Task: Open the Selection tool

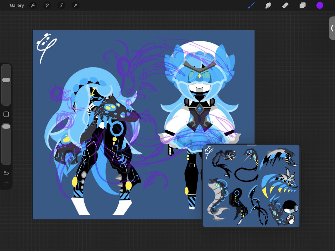Action: click(61, 5)
